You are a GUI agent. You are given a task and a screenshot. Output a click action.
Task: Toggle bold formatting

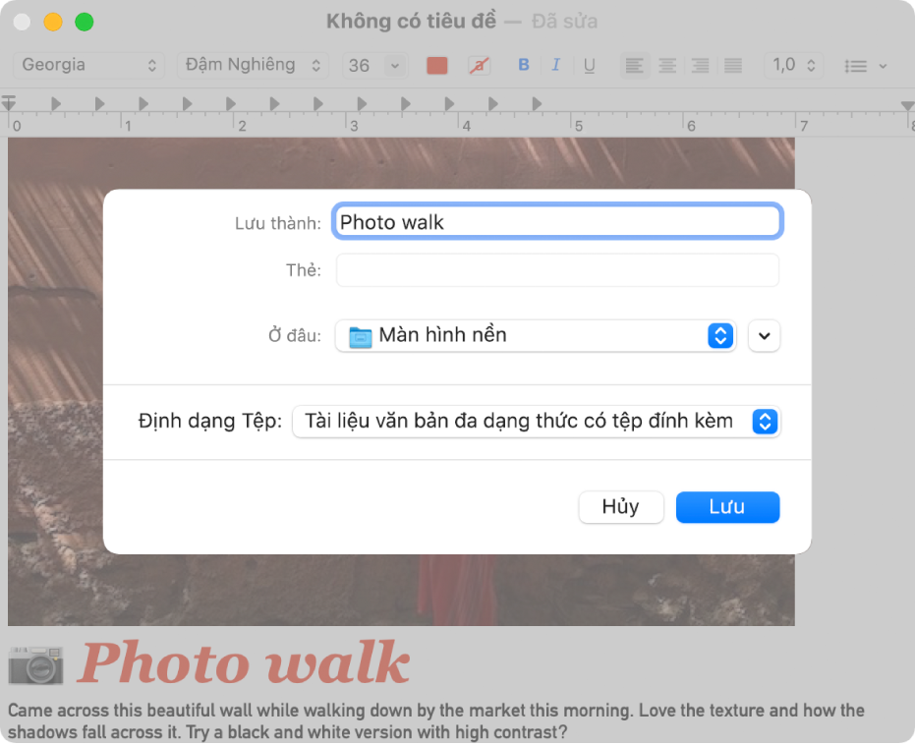point(524,65)
